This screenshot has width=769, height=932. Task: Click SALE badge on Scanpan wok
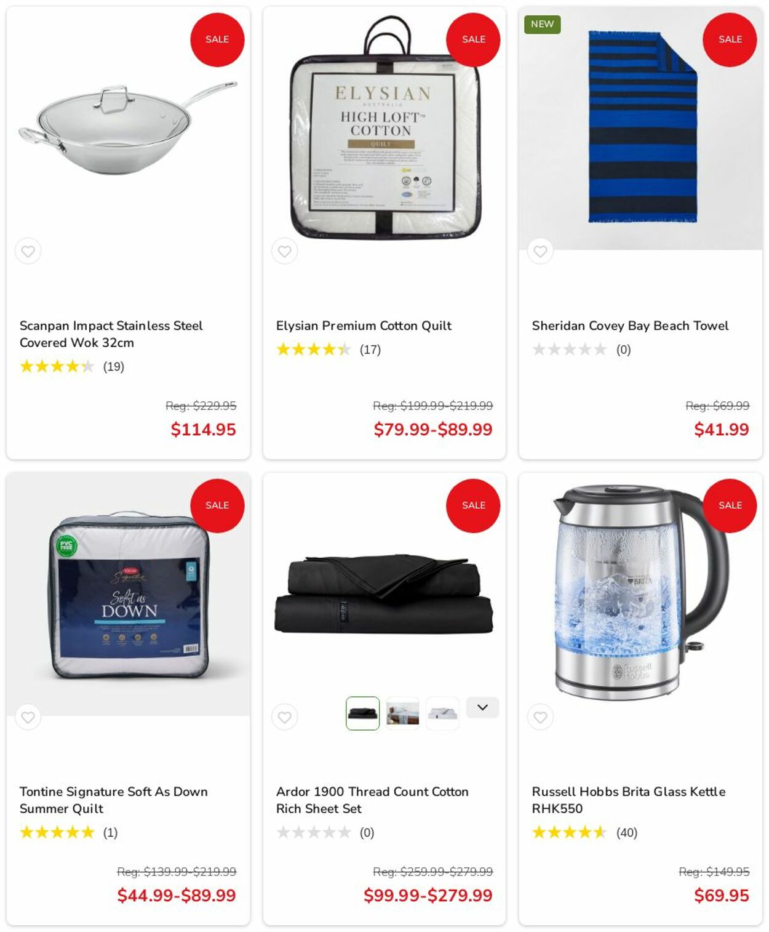click(x=217, y=39)
